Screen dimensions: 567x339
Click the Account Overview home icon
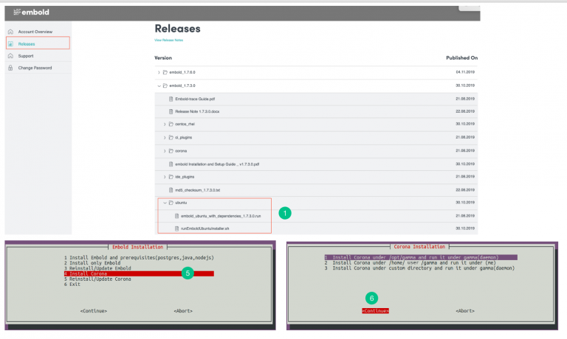10,32
